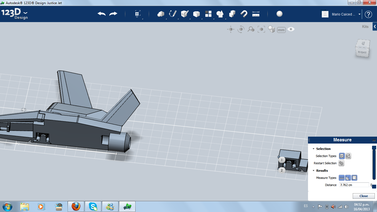Undo the last action

coord(102,14)
